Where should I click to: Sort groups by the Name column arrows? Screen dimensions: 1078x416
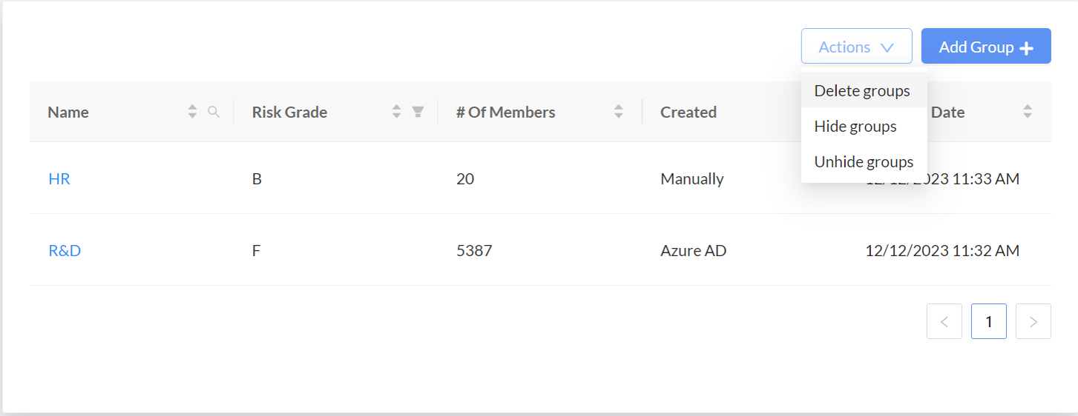pos(192,112)
